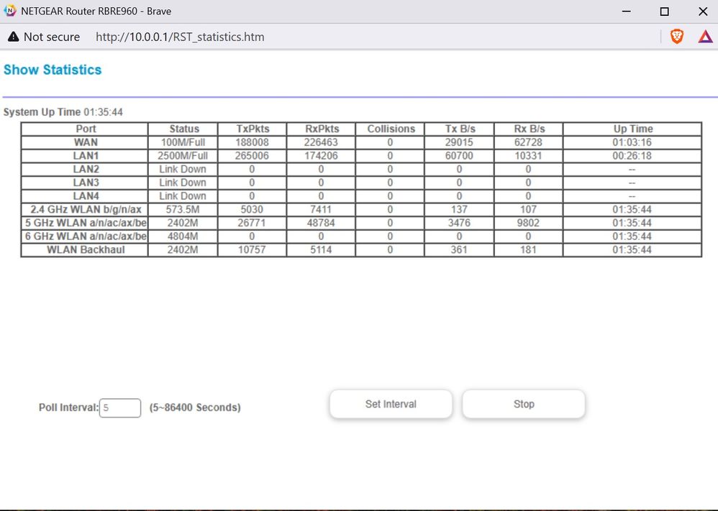Click the 573.5M status cell

pos(183,210)
